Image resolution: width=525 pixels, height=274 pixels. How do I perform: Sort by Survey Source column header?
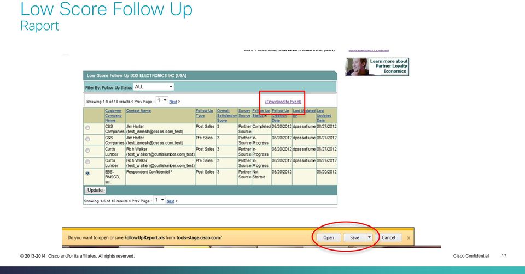pos(244,113)
